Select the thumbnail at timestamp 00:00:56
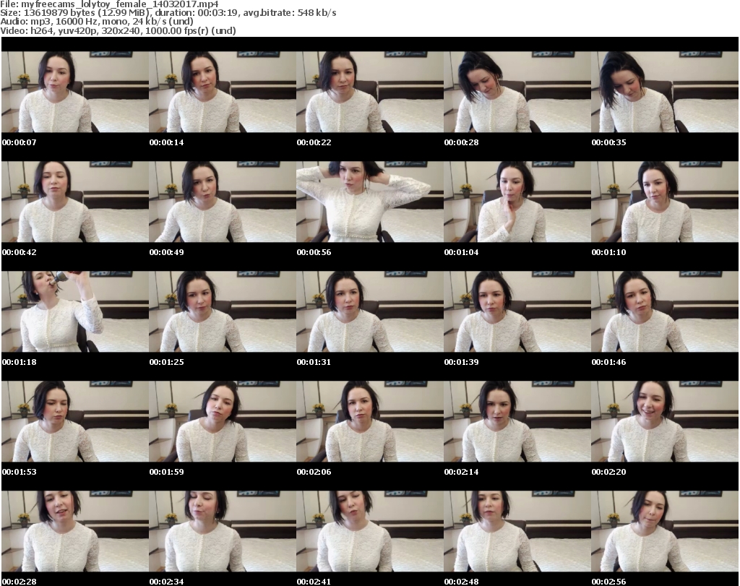The height and width of the screenshot is (586, 740). (x=370, y=202)
